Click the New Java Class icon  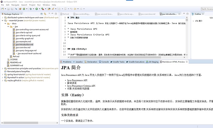(x=24, y=9)
